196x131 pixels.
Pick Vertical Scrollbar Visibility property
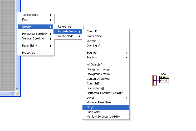tap(103, 117)
